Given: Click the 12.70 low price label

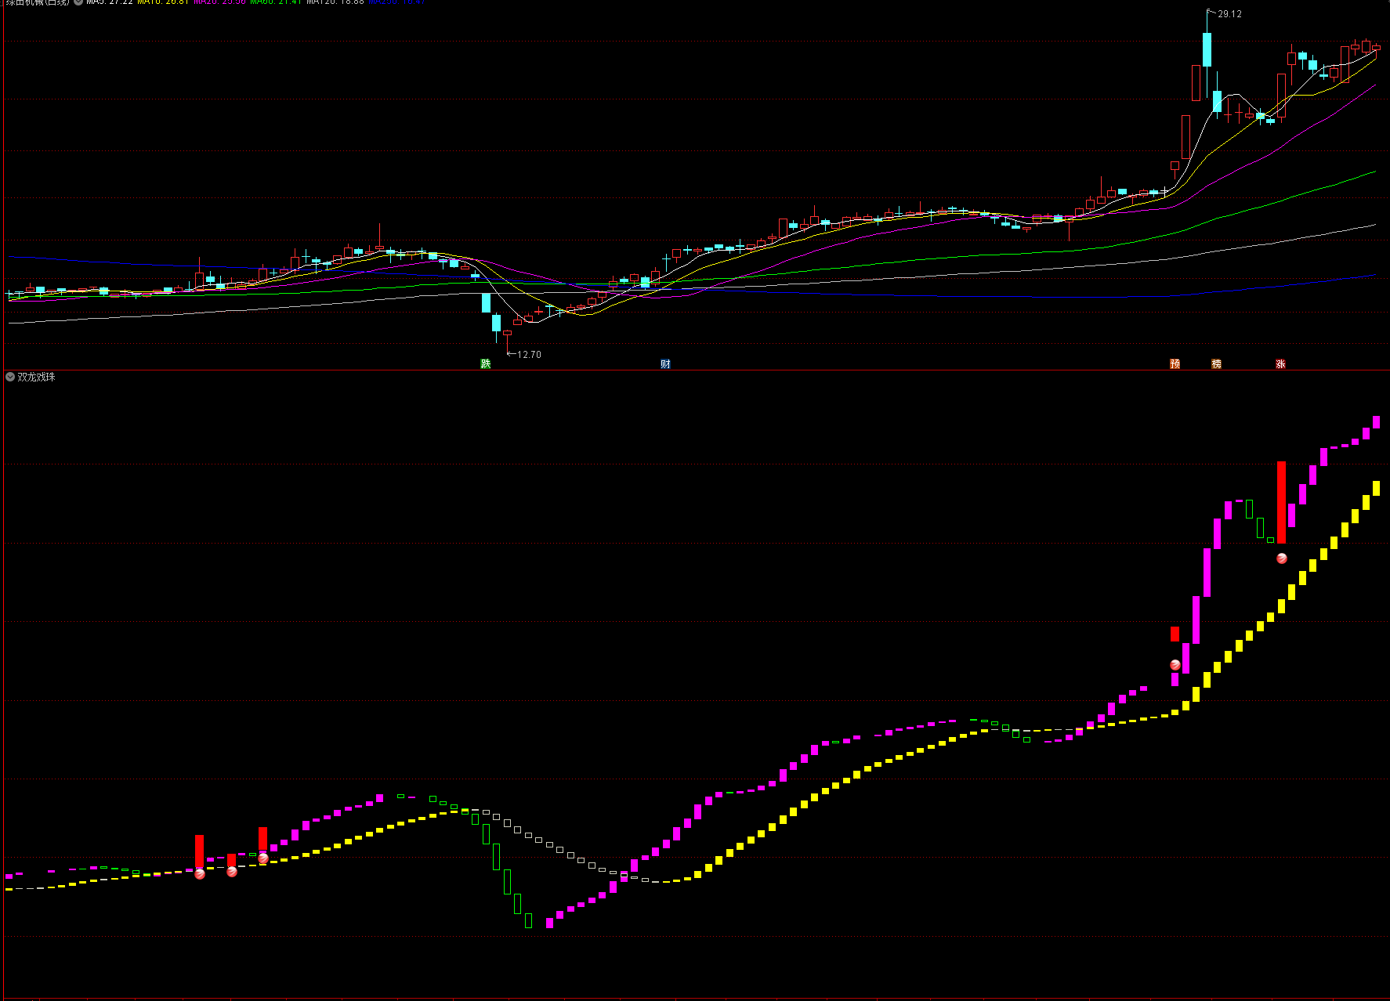Looking at the screenshot, I should coord(529,355).
